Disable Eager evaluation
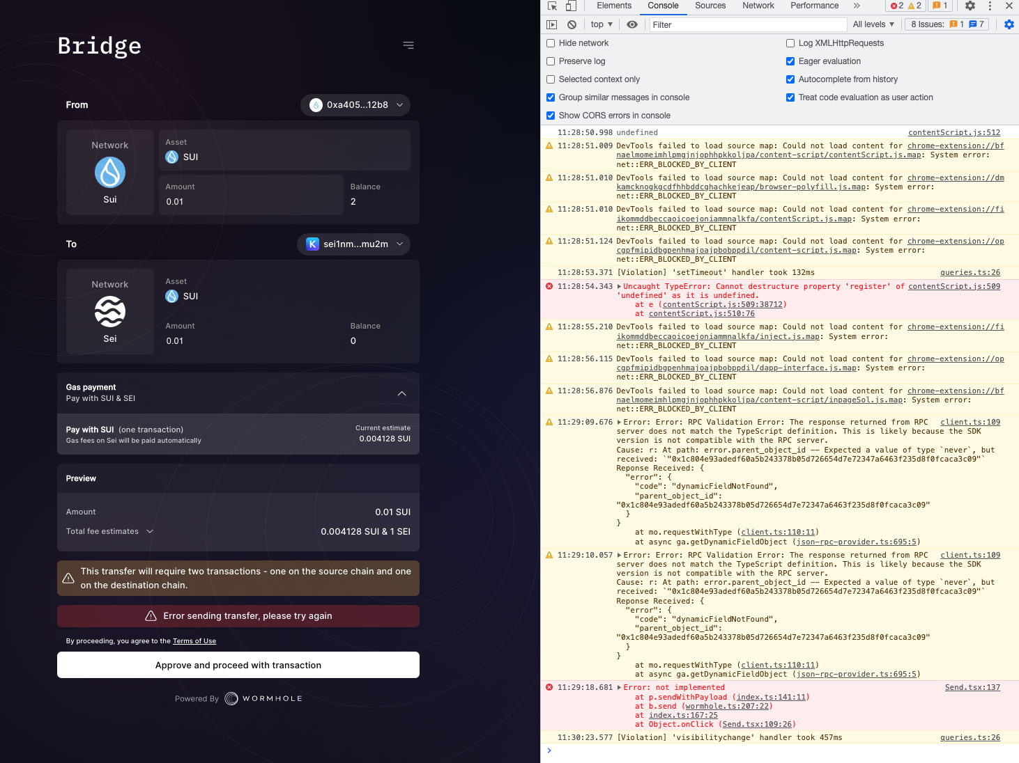Image resolution: width=1019 pixels, height=763 pixels. click(x=790, y=61)
